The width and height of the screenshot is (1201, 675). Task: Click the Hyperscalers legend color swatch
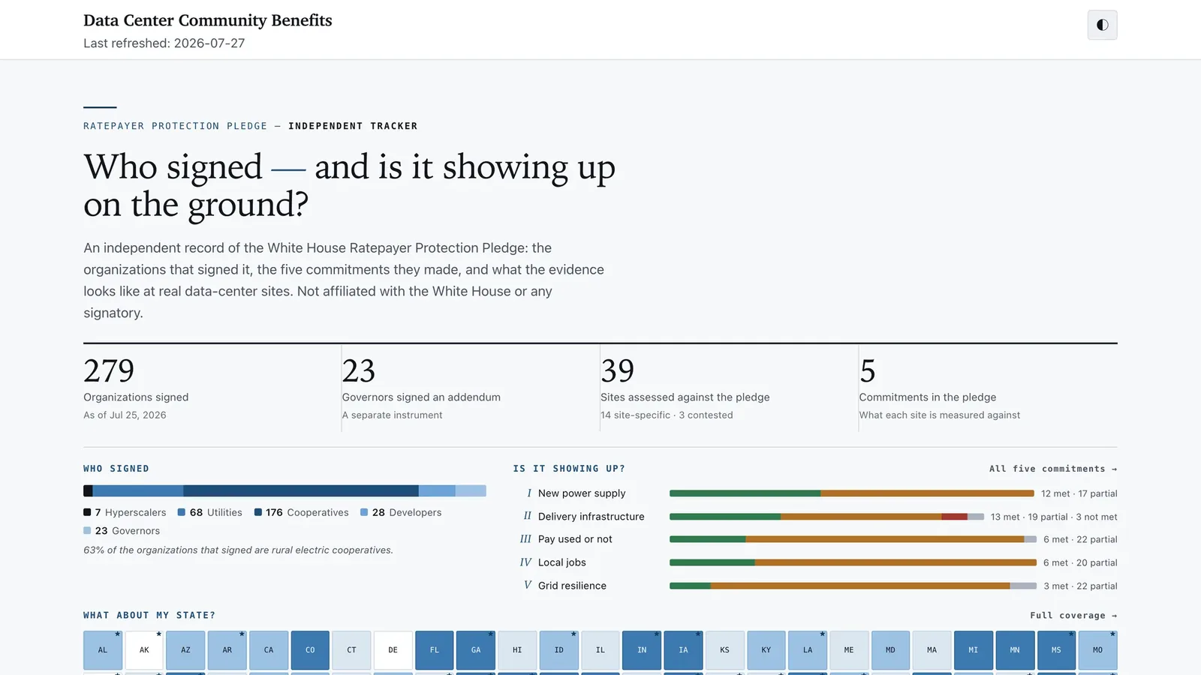pyautogui.click(x=87, y=512)
